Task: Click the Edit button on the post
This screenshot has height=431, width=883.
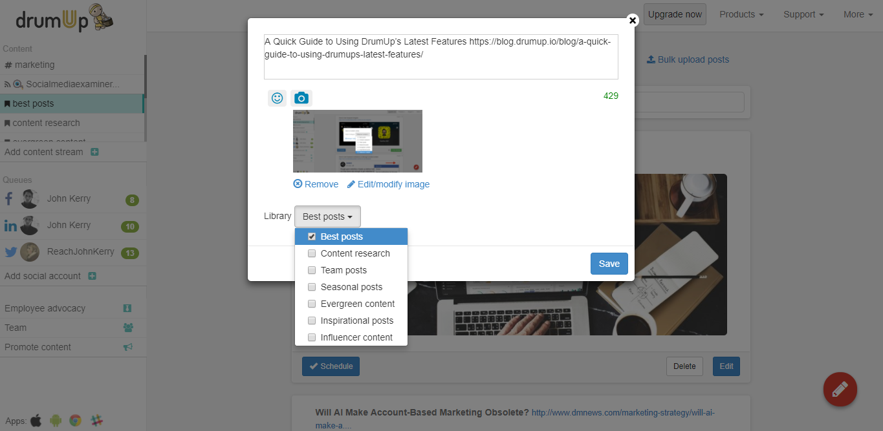Action: (726, 366)
